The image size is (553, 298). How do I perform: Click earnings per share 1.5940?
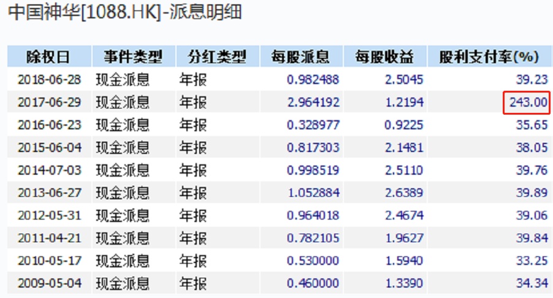tap(404, 260)
